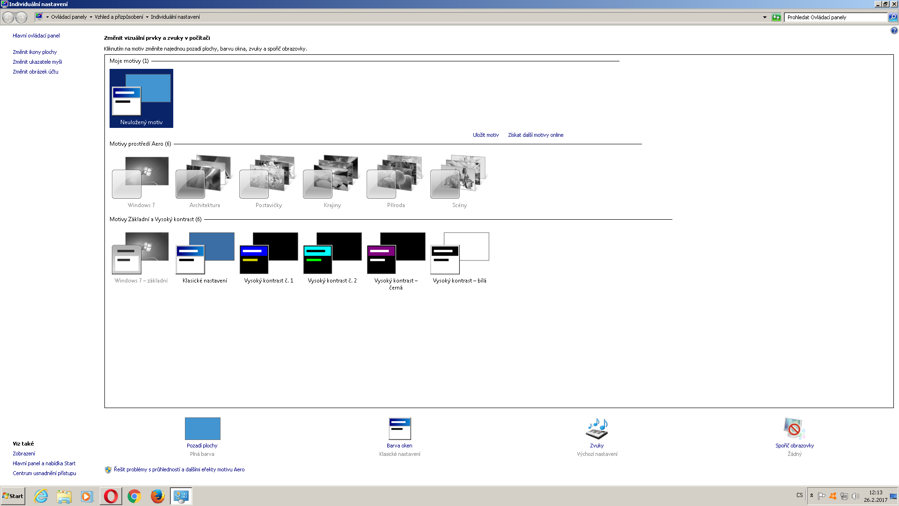Click the Prohledat Ovládací panely search field
The width and height of the screenshot is (899, 506).
pyautogui.click(x=835, y=17)
